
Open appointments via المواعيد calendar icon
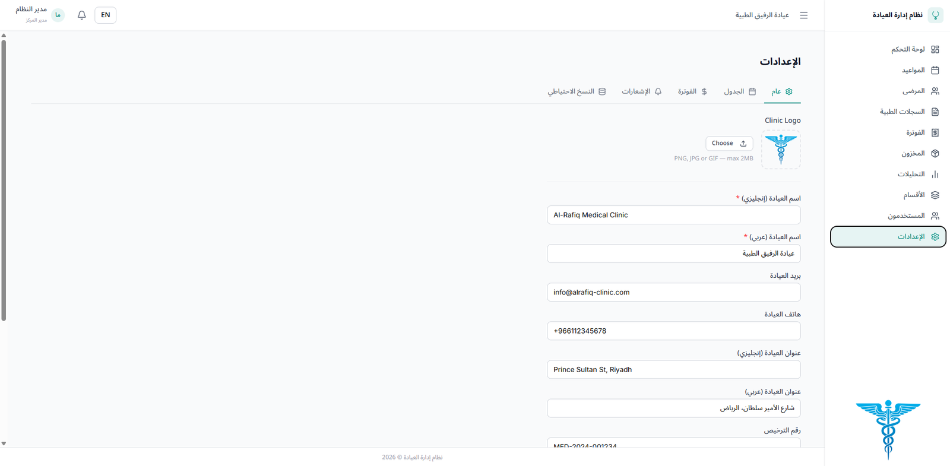(x=935, y=70)
